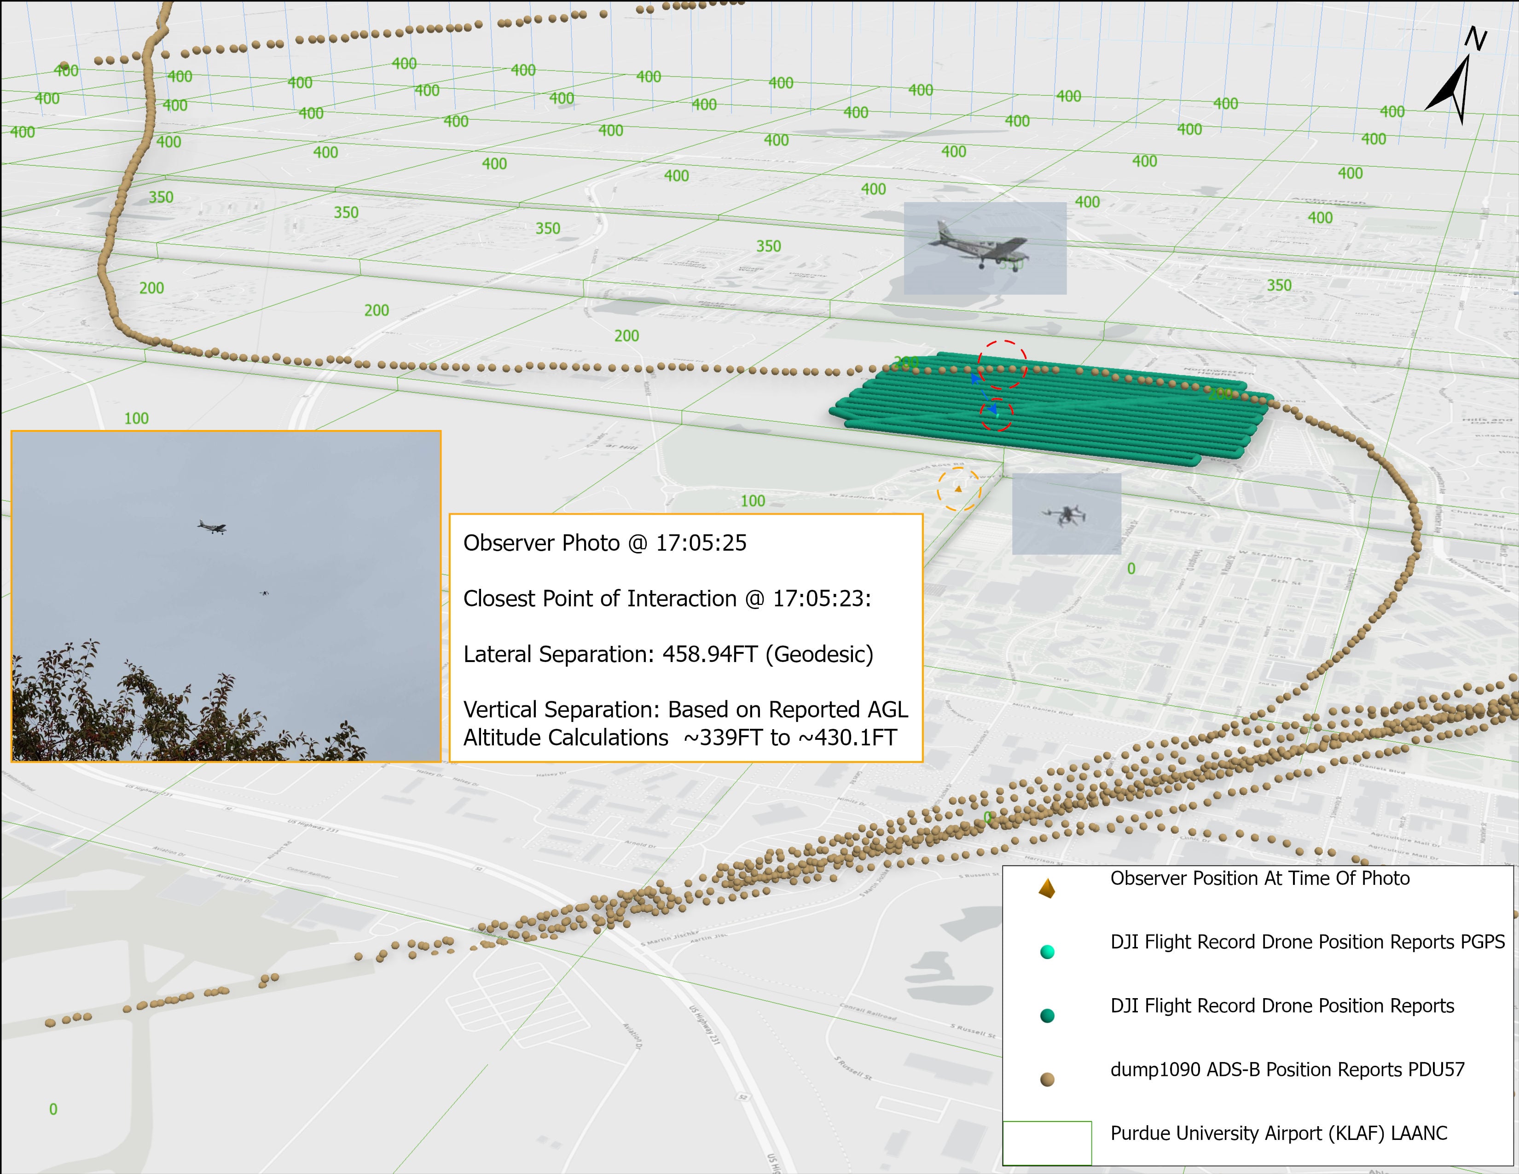This screenshot has height=1174, width=1519.
Task: Click the dark teal drone position legend dot
Action: 1047,1016
